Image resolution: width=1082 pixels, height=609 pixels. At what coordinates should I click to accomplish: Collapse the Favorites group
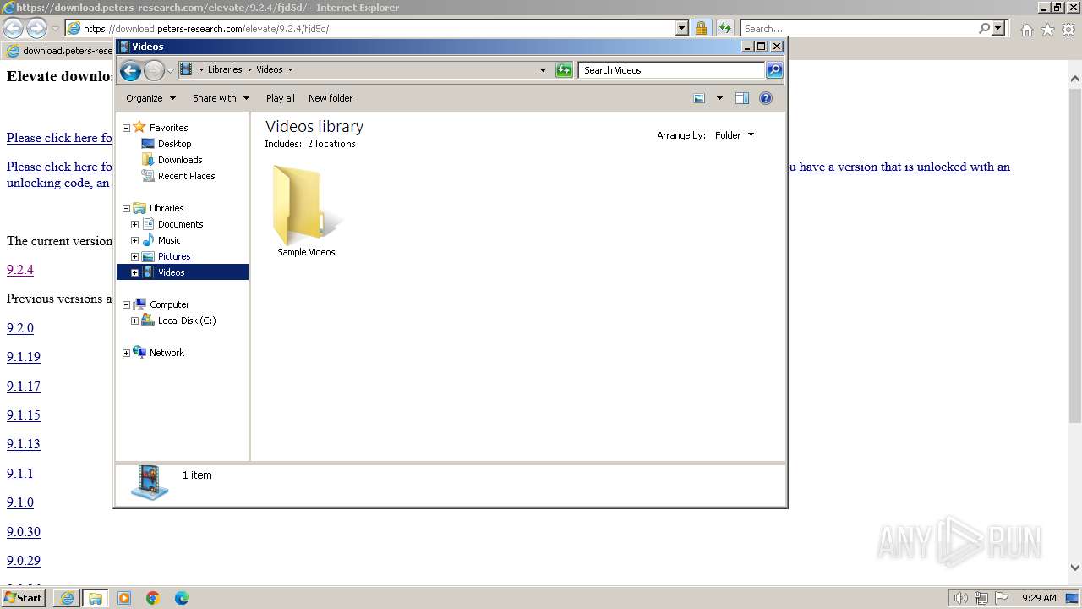126,129
